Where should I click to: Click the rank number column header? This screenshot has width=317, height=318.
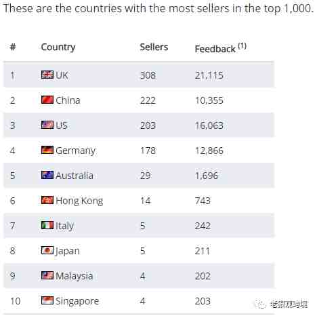[13, 47]
